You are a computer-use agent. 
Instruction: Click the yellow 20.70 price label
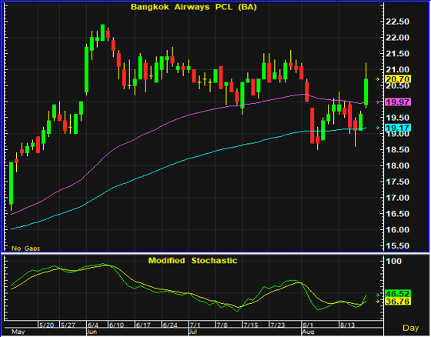398,79
